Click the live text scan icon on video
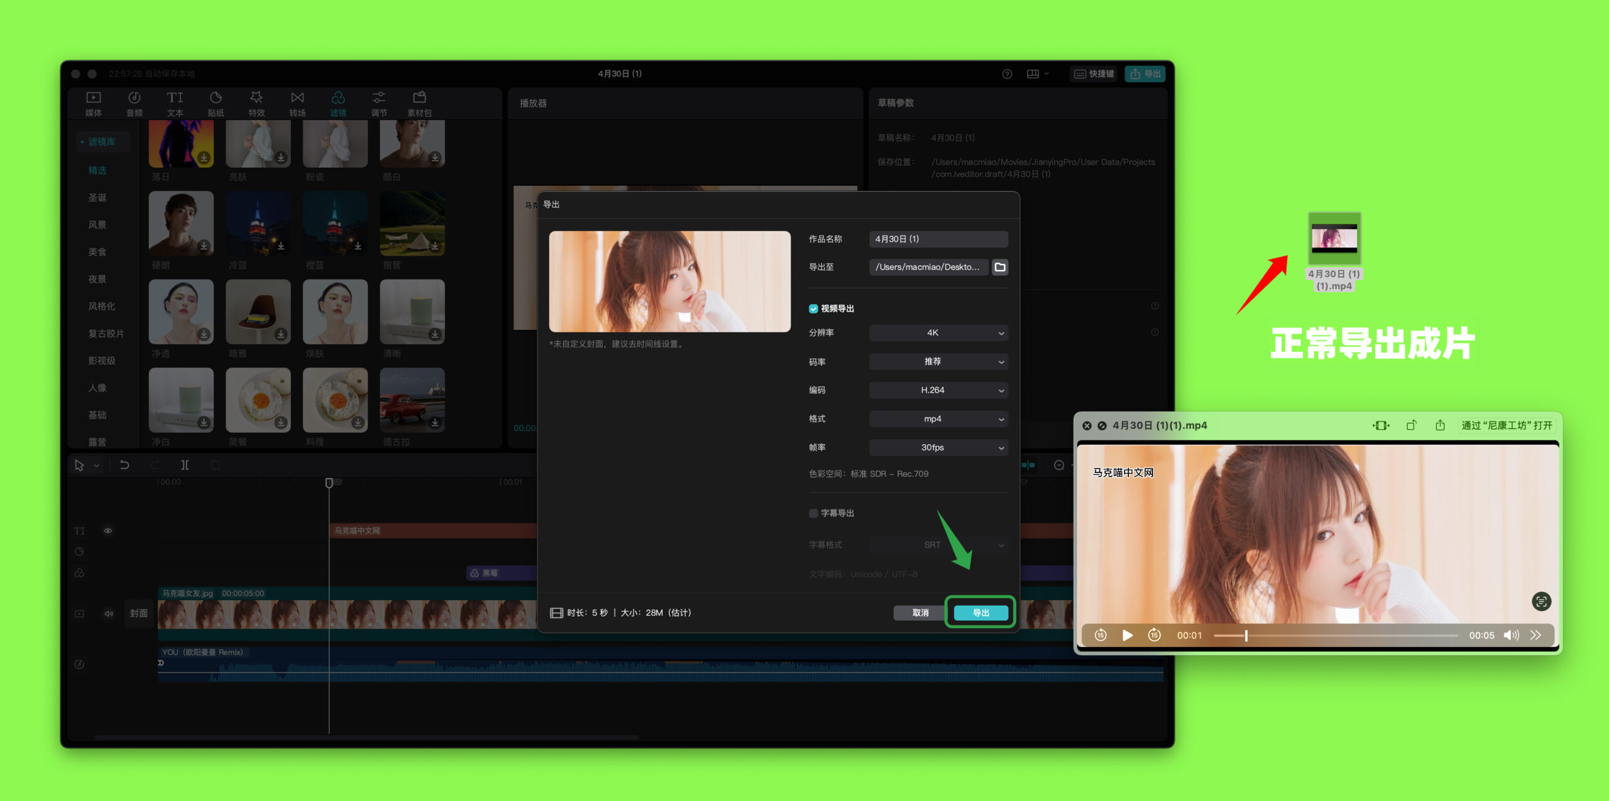1609x801 pixels. [1541, 601]
